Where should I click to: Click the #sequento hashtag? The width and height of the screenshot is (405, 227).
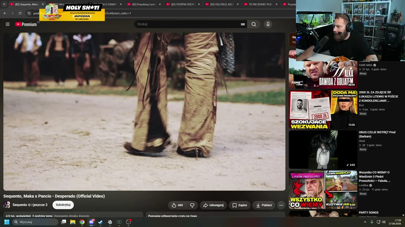61,216
